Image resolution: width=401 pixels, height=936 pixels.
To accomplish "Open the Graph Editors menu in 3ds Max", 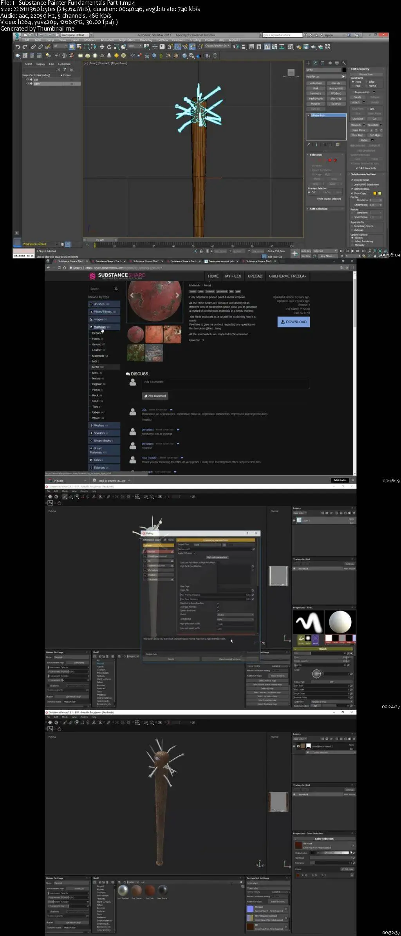I will point(127,40).
